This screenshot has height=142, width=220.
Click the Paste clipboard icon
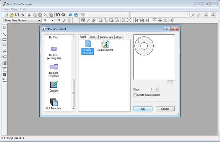pos(40,15)
